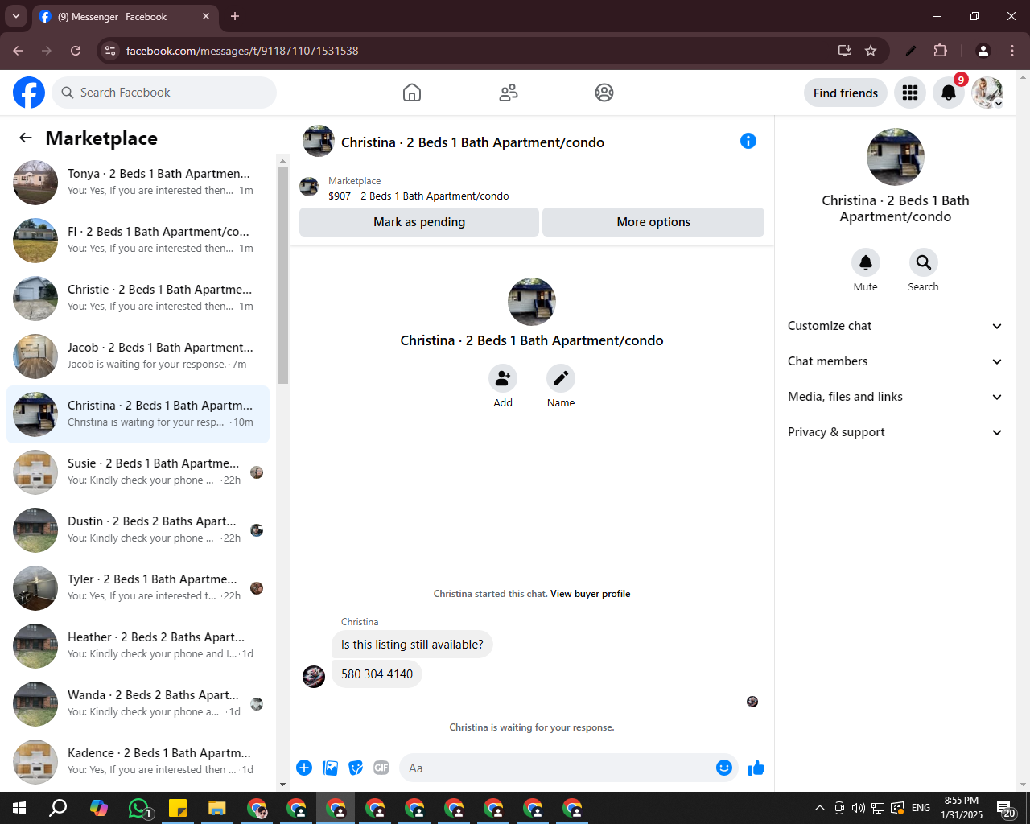Open Wanda conversation in list
The image size is (1030, 824).
pyautogui.click(x=138, y=704)
